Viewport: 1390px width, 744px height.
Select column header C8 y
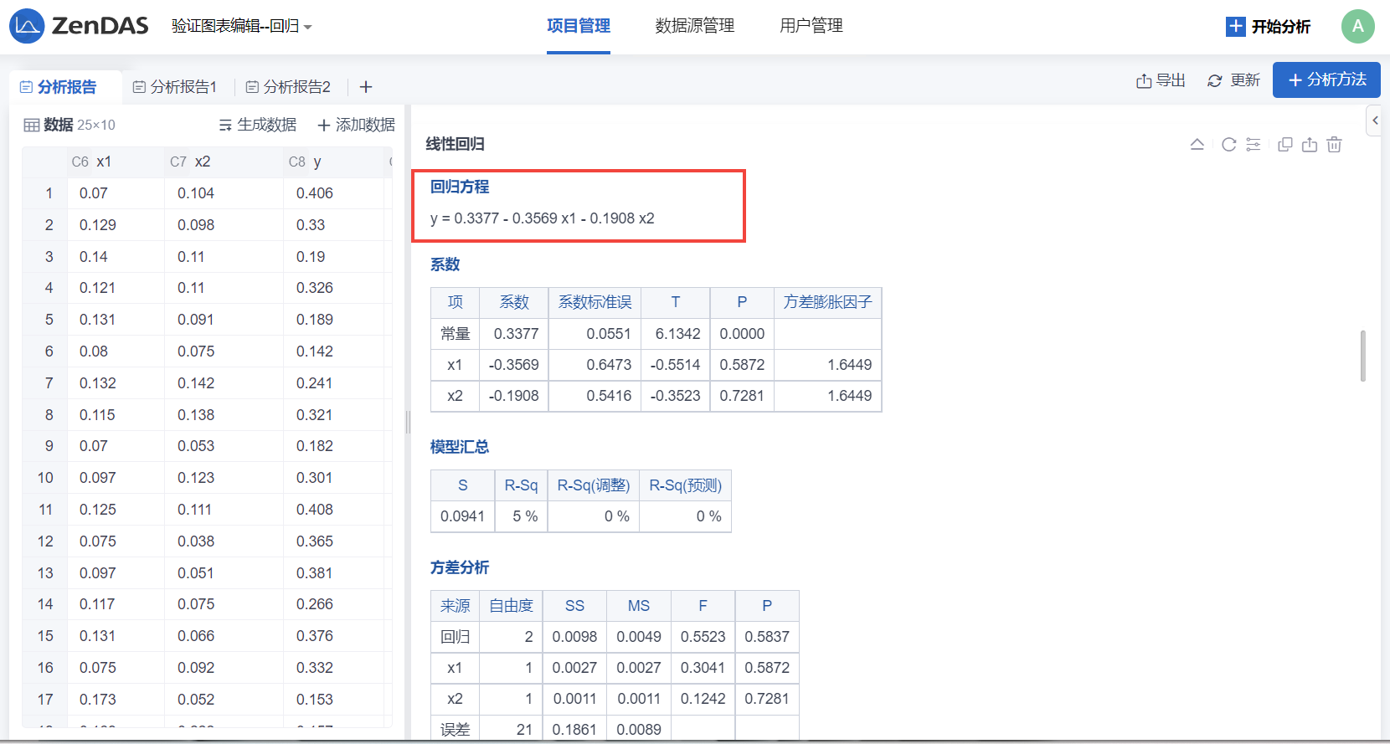(333, 162)
